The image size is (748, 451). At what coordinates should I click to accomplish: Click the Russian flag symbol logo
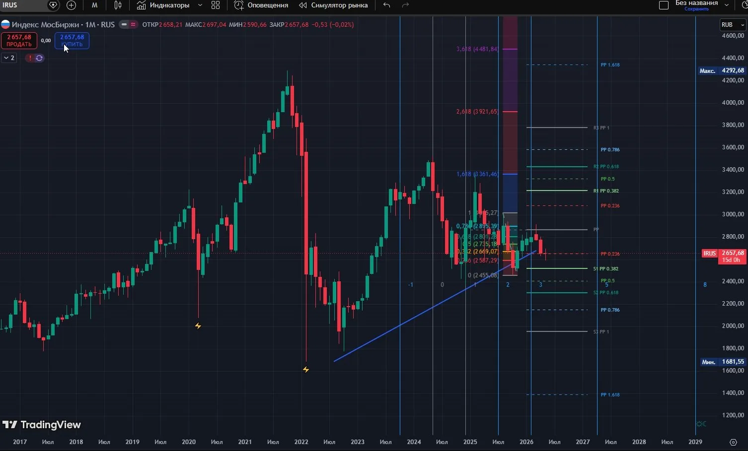click(x=5, y=24)
